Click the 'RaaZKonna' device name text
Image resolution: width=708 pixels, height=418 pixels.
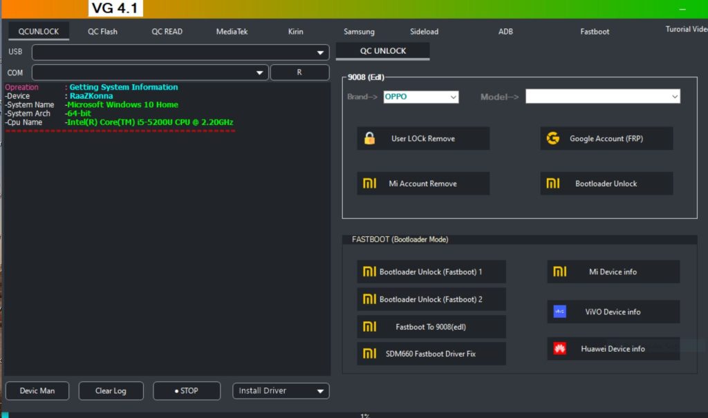pyautogui.click(x=91, y=96)
